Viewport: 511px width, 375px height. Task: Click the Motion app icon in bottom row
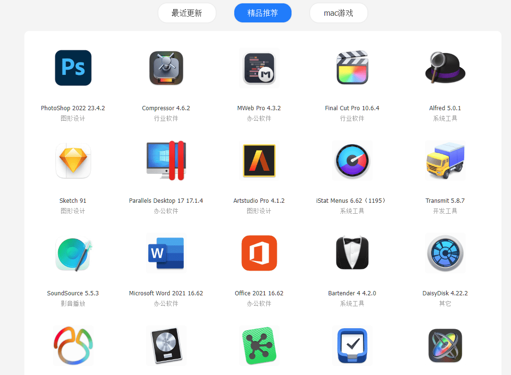(x=445, y=346)
